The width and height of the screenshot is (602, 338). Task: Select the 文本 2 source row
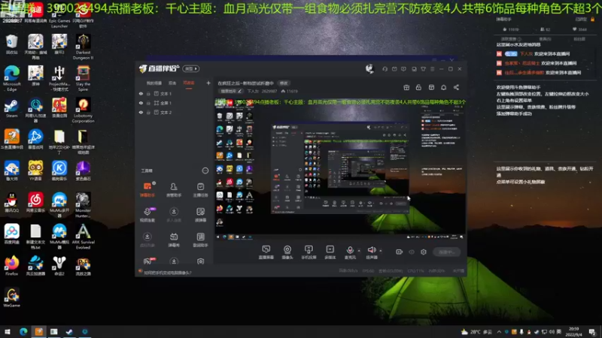coord(174,112)
